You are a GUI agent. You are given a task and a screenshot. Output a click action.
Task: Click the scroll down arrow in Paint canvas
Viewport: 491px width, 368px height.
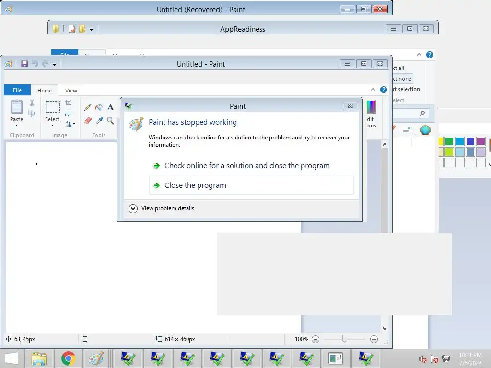tap(385, 329)
